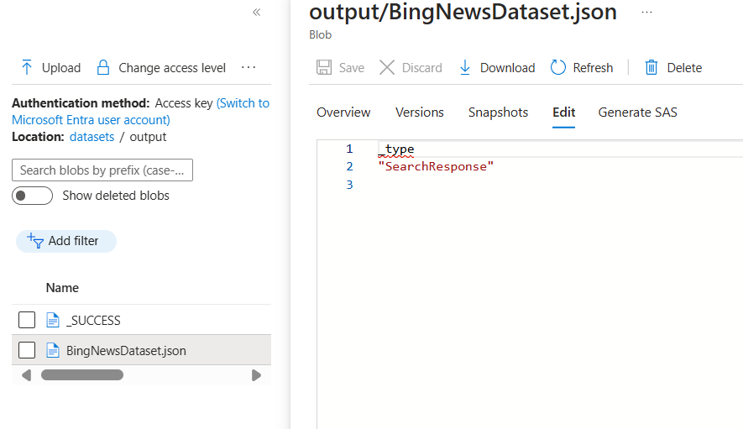This screenshot has height=429, width=743.
Task: Click "SearchResponse" text on editor line 2
Action: click(436, 166)
